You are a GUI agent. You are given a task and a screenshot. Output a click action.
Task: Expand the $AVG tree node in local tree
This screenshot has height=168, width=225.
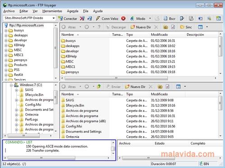coord(17,90)
